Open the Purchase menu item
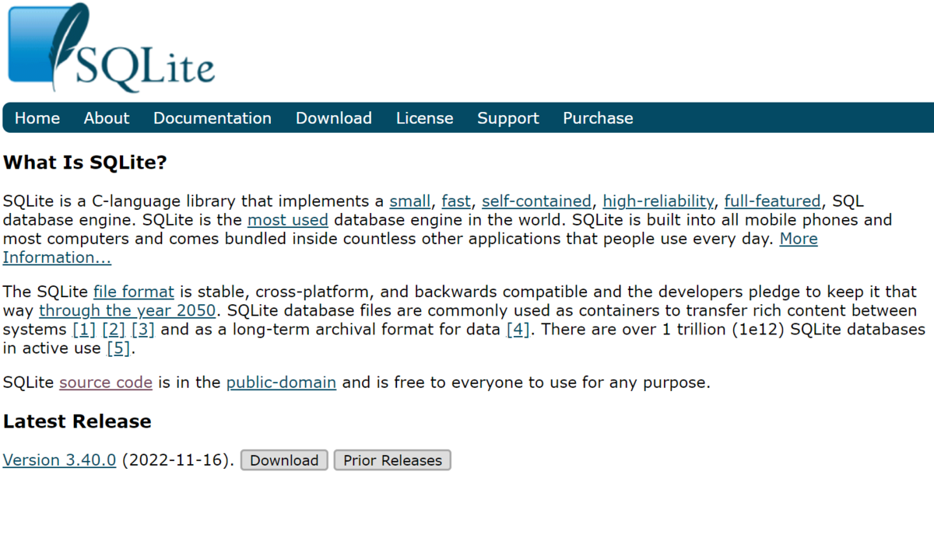 click(x=598, y=118)
